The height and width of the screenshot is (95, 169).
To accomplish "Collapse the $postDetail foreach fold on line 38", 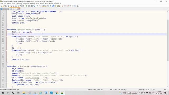I will point(6,82).
